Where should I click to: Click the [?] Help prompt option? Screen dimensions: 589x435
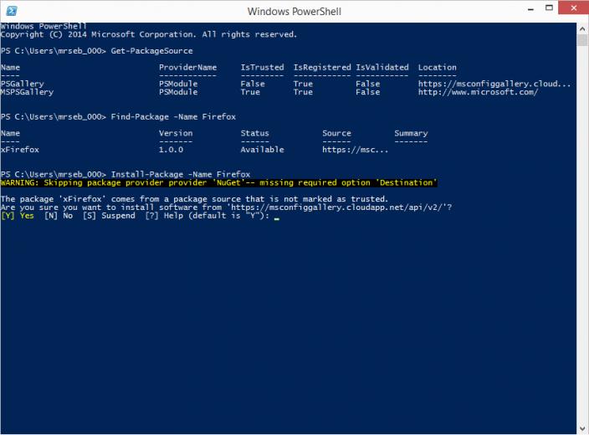click(x=164, y=216)
